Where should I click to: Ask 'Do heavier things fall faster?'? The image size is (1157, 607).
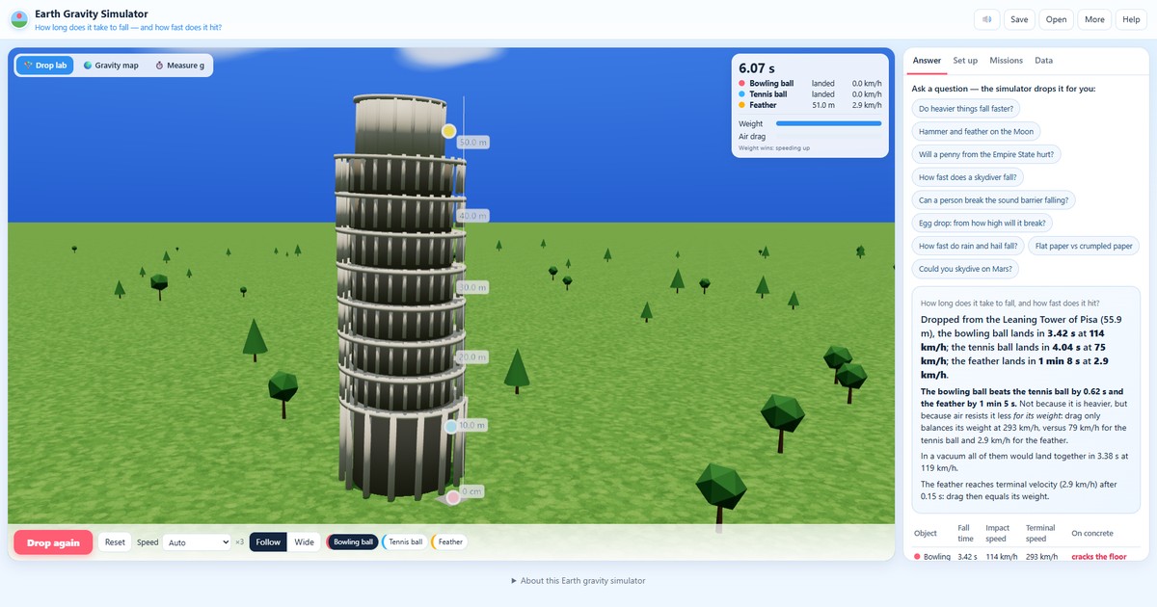pos(965,109)
